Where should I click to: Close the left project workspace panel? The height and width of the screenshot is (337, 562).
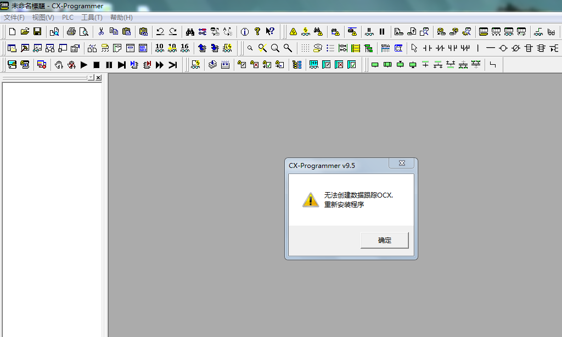[98, 78]
